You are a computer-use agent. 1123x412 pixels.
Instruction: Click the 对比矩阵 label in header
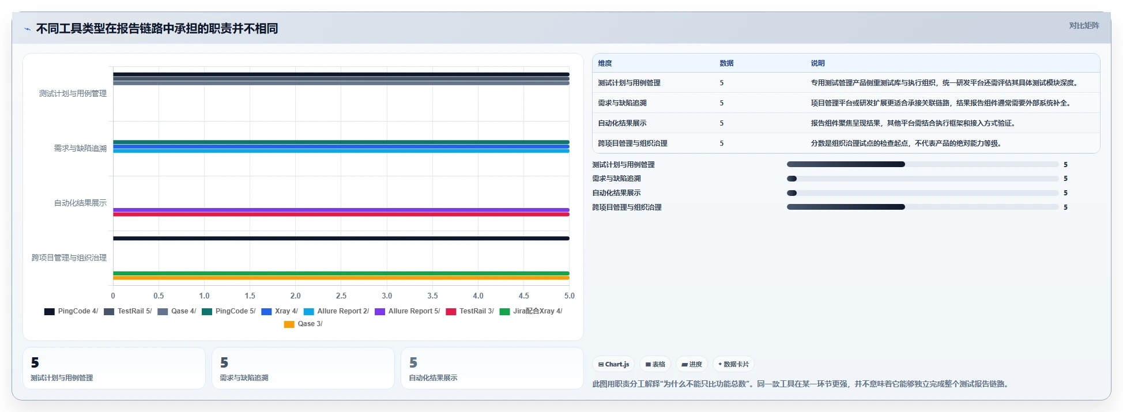coord(1084,25)
